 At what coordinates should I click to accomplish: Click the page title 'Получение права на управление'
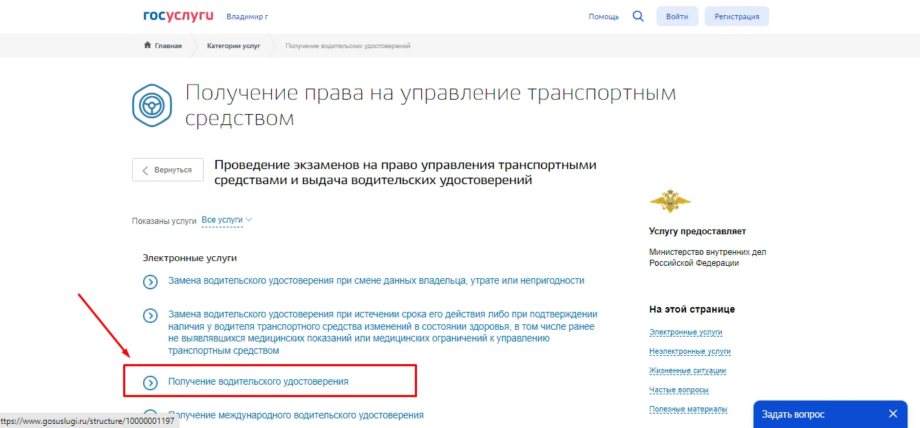[431, 105]
